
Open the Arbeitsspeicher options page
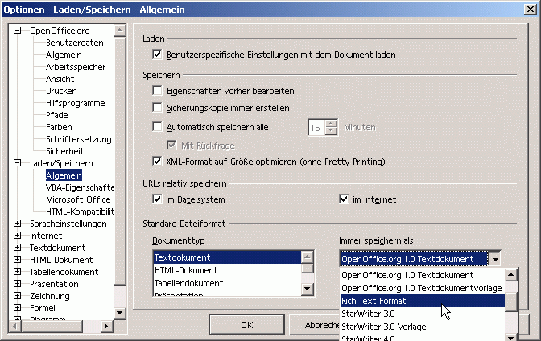(x=76, y=67)
